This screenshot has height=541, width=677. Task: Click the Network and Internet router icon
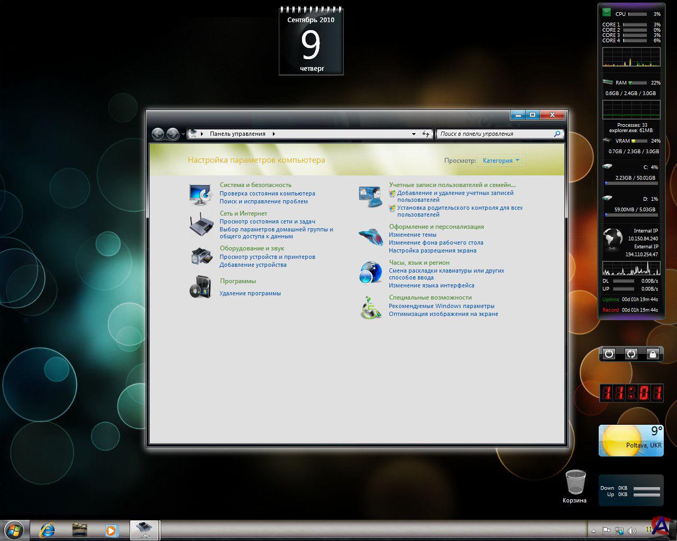click(201, 224)
